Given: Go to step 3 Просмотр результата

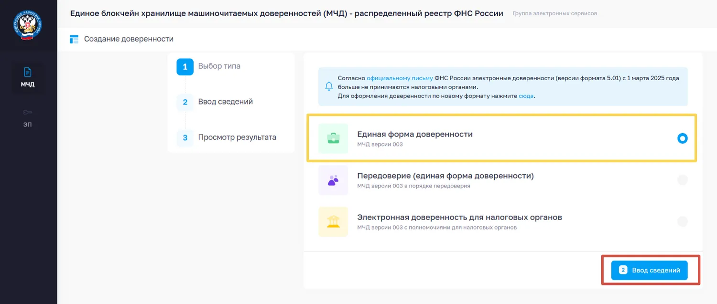Looking at the screenshot, I should pyautogui.click(x=227, y=138).
